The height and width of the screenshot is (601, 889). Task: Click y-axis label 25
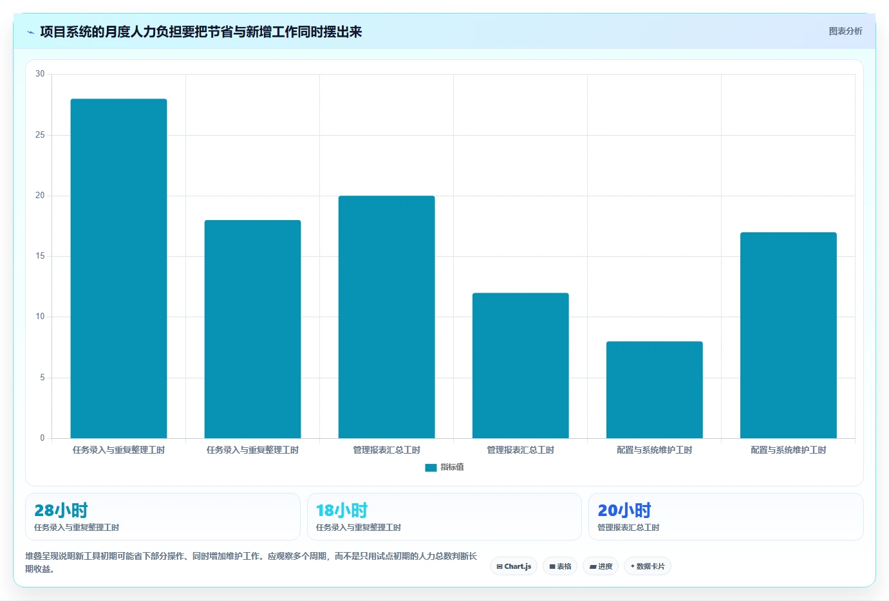tap(40, 134)
